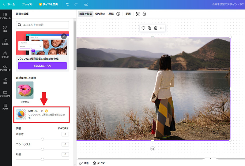Click the rotate handle below image

click(x=153, y=149)
